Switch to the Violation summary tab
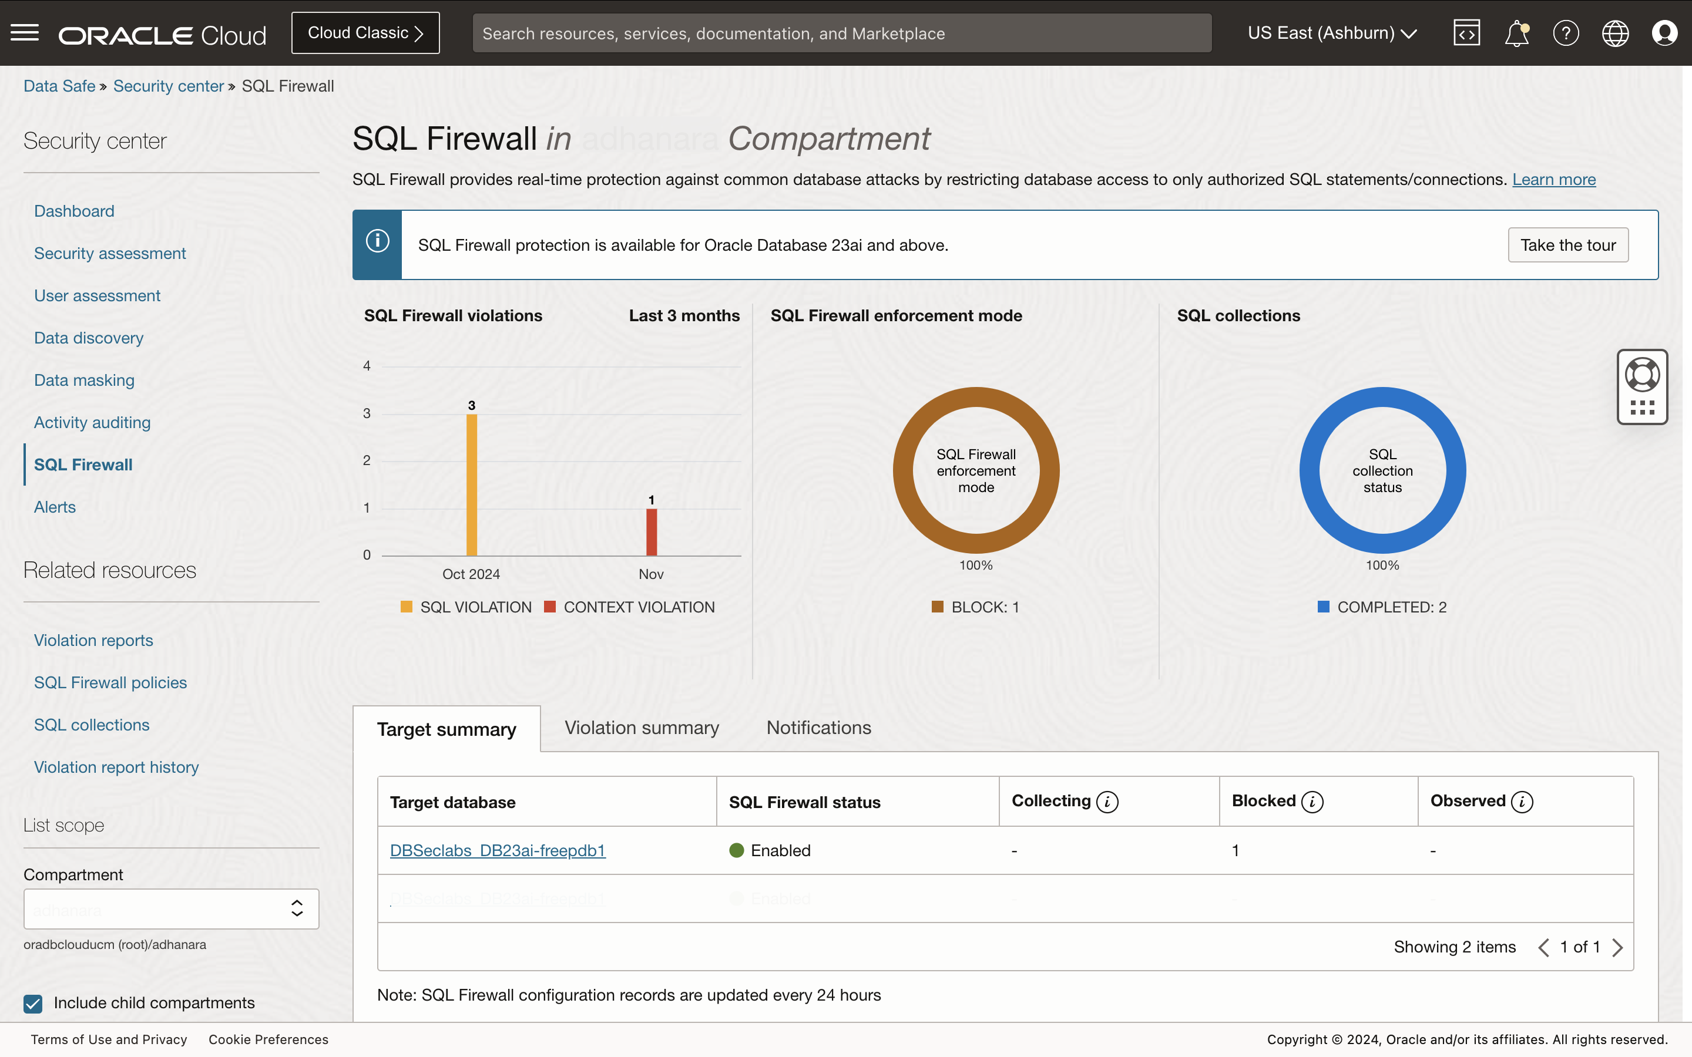The image size is (1692, 1057). tap(641, 728)
